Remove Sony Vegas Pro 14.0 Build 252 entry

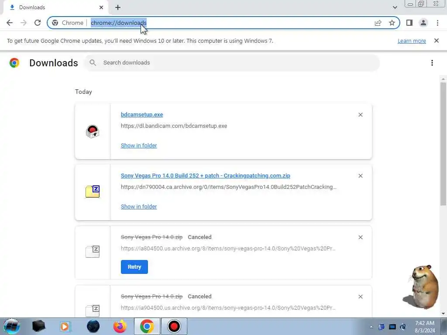(x=361, y=176)
